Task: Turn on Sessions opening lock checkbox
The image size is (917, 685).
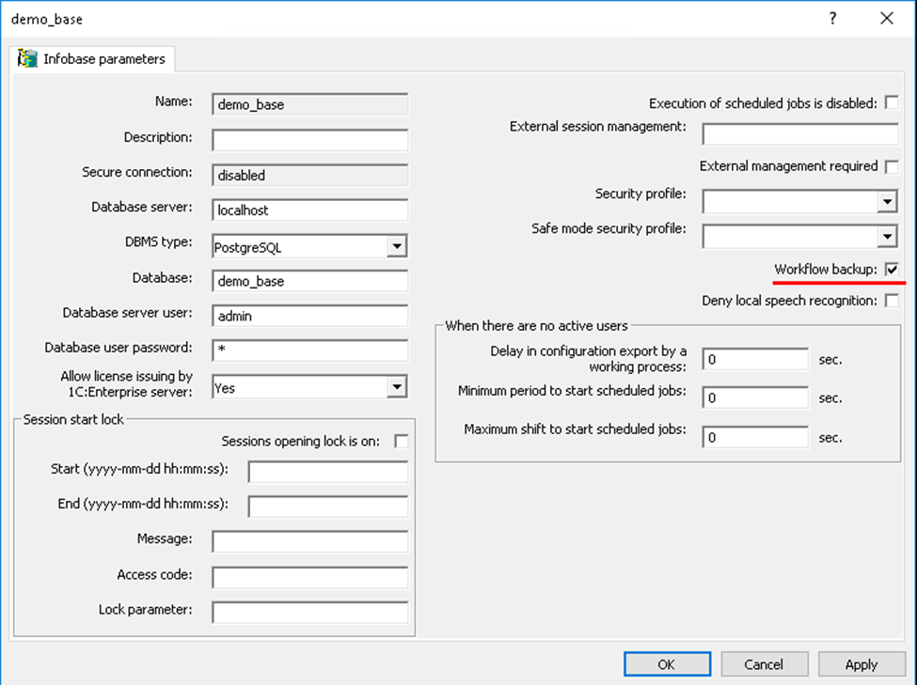Action: (x=402, y=441)
